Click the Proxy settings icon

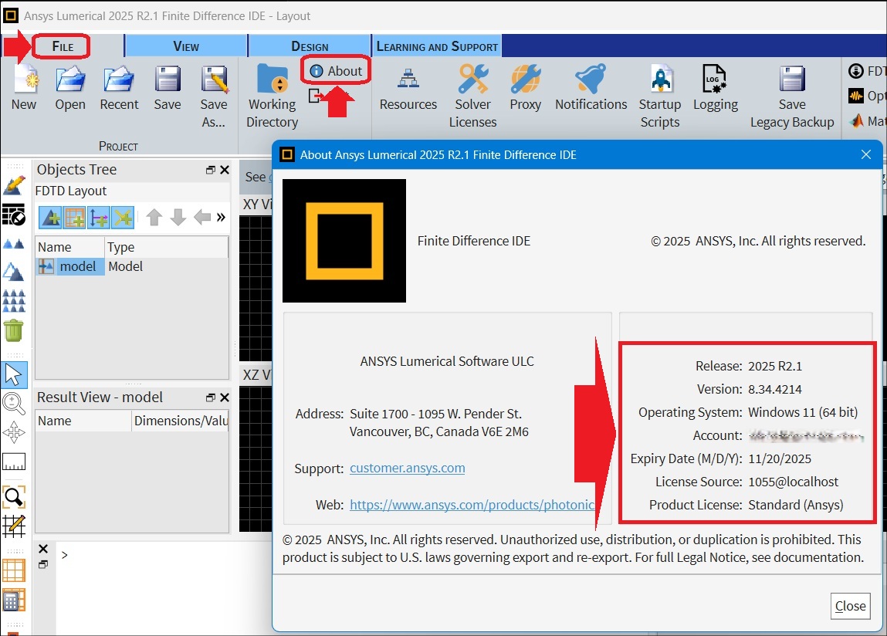click(525, 82)
